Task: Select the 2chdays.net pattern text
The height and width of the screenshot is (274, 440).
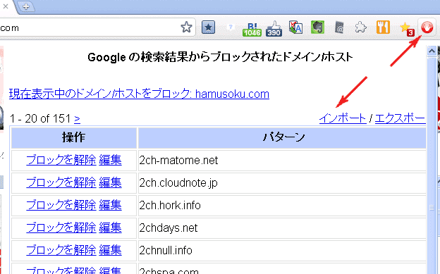Action: pyautogui.click(x=169, y=228)
